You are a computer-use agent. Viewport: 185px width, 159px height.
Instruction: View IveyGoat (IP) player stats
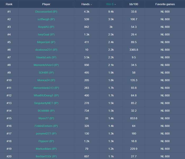(46, 35)
